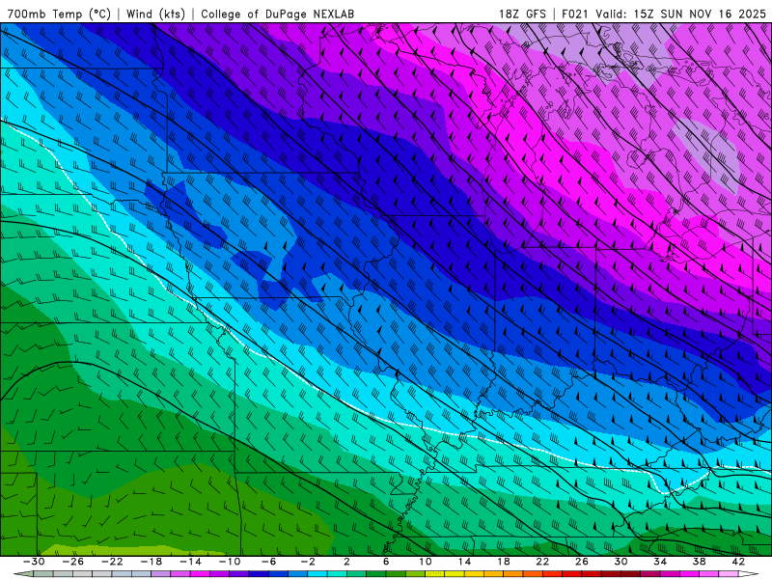Click the 38 label on the color scale
The width and height of the screenshot is (772, 579).
pos(700,562)
